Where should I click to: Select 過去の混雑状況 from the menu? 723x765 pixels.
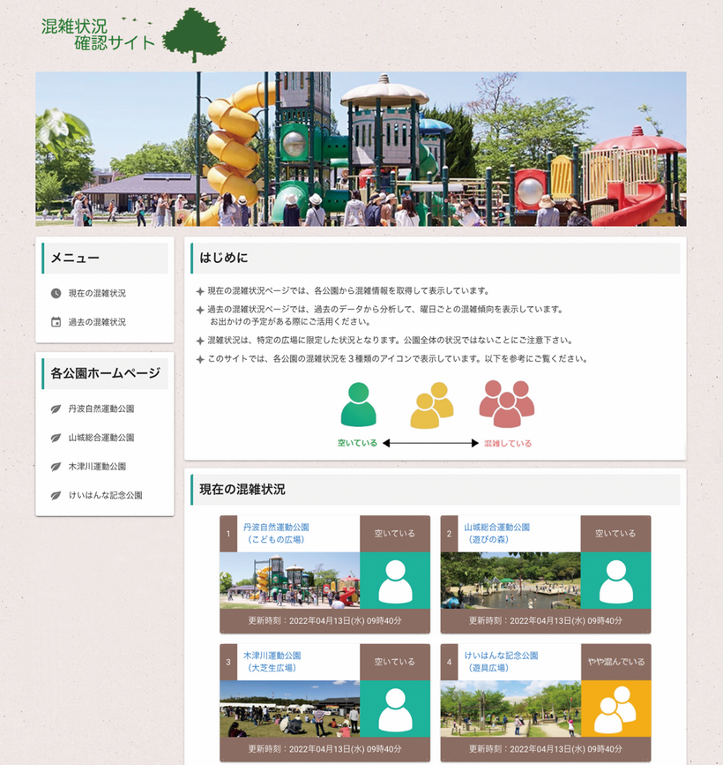tap(95, 320)
